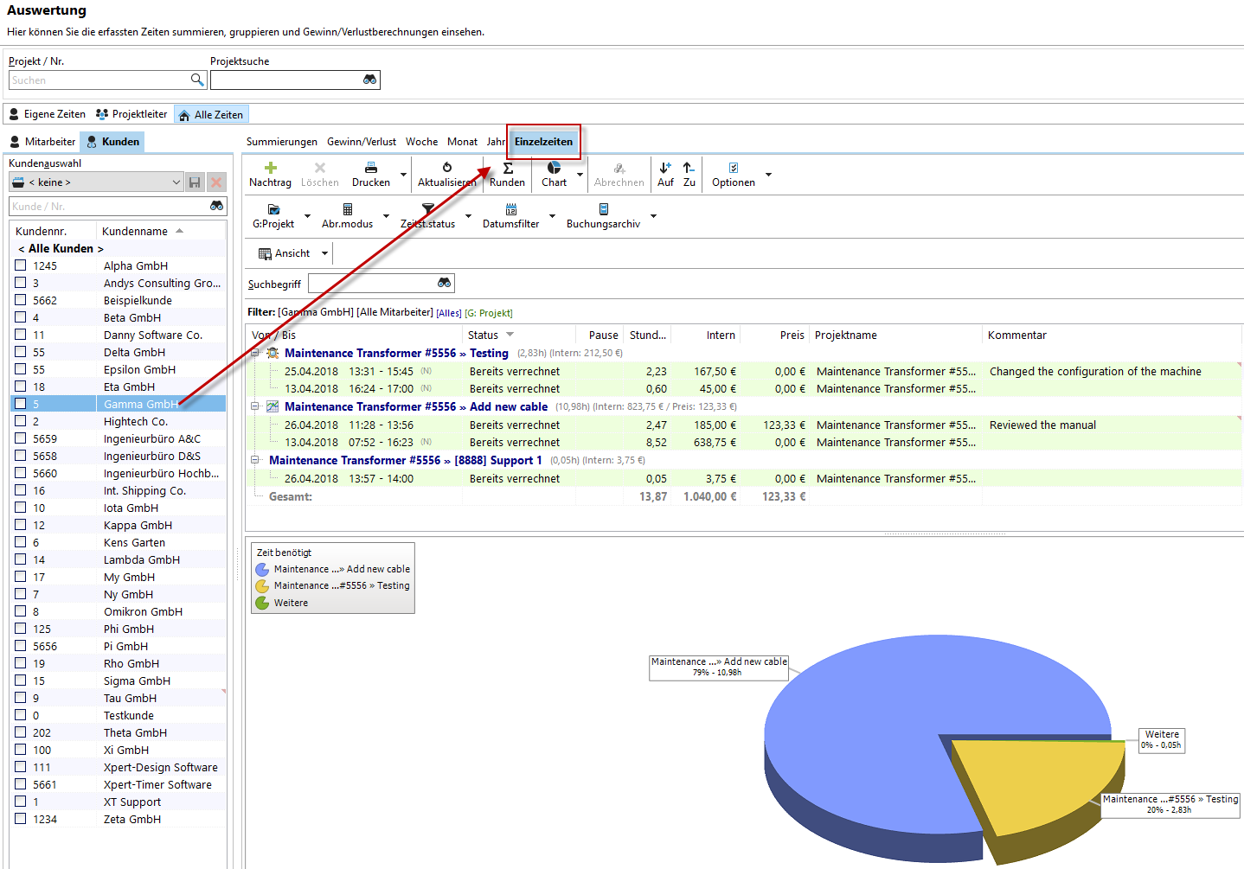
Task: Expand the Ansicht dropdown arrow
Action: pyautogui.click(x=325, y=253)
